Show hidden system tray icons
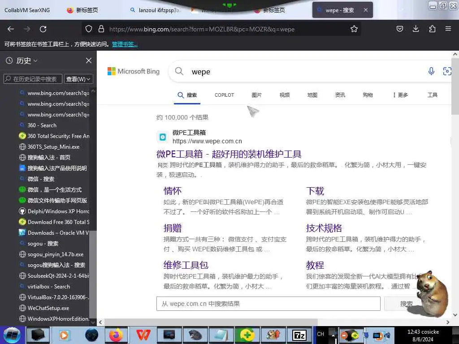 click(x=333, y=335)
